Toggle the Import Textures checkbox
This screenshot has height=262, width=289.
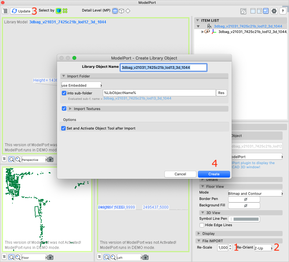(64, 108)
